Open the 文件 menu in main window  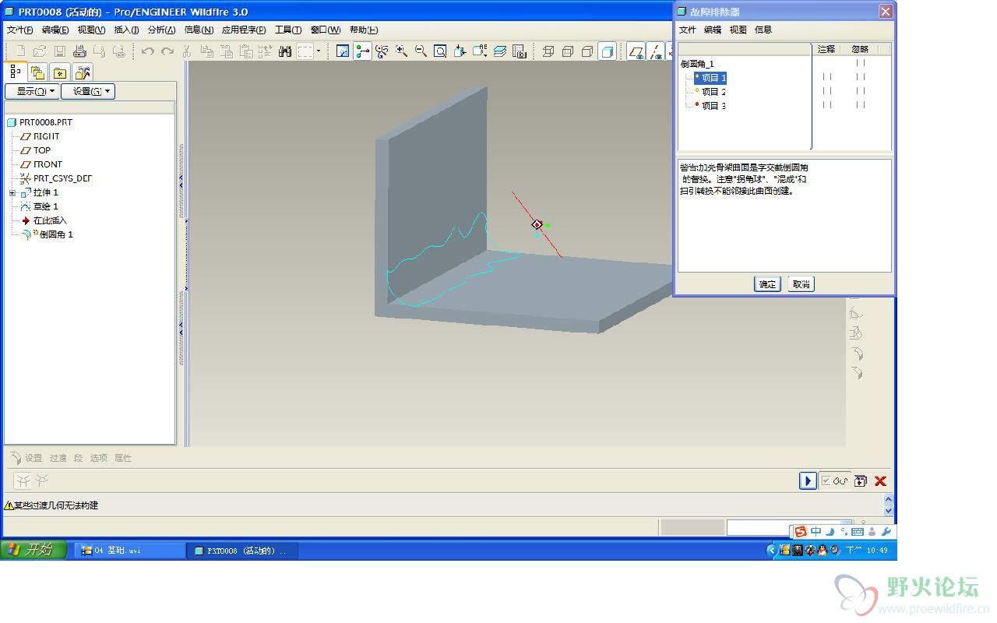pyautogui.click(x=20, y=30)
